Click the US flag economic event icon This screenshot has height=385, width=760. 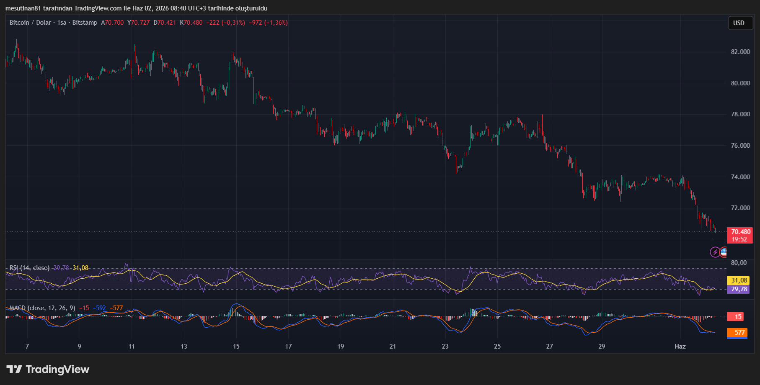724,252
